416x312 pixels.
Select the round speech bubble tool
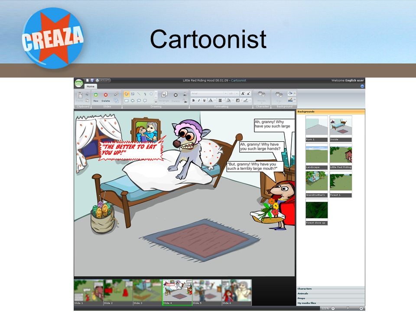139,101
